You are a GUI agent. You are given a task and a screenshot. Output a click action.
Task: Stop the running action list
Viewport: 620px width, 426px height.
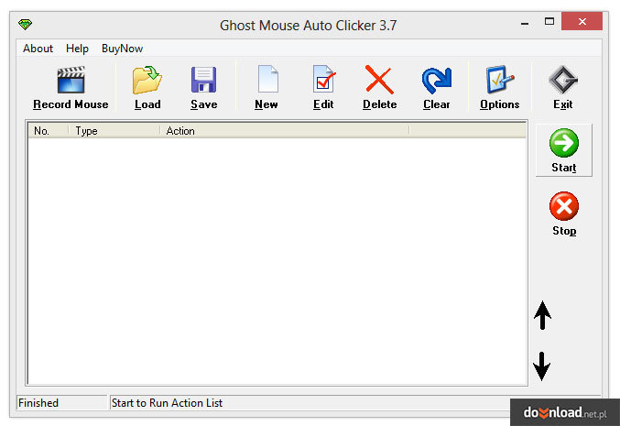coord(564,213)
